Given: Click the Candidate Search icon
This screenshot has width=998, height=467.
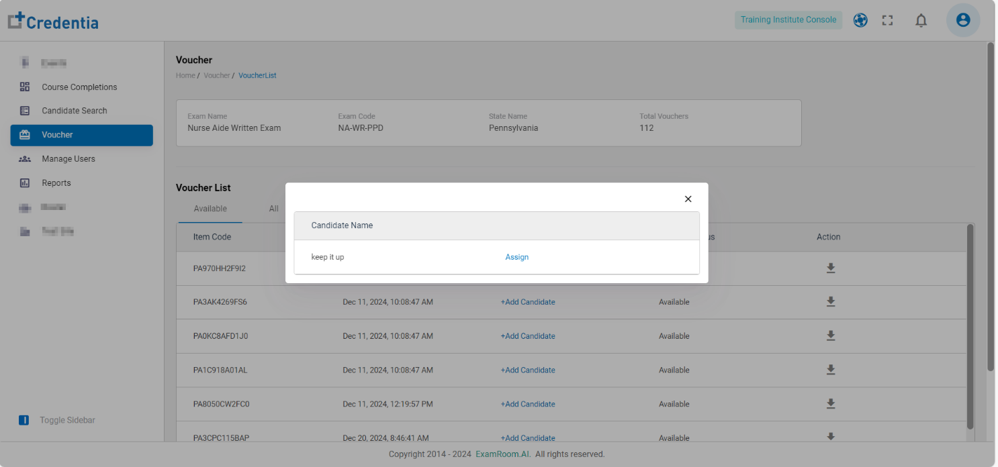Looking at the screenshot, I should 25,111.
